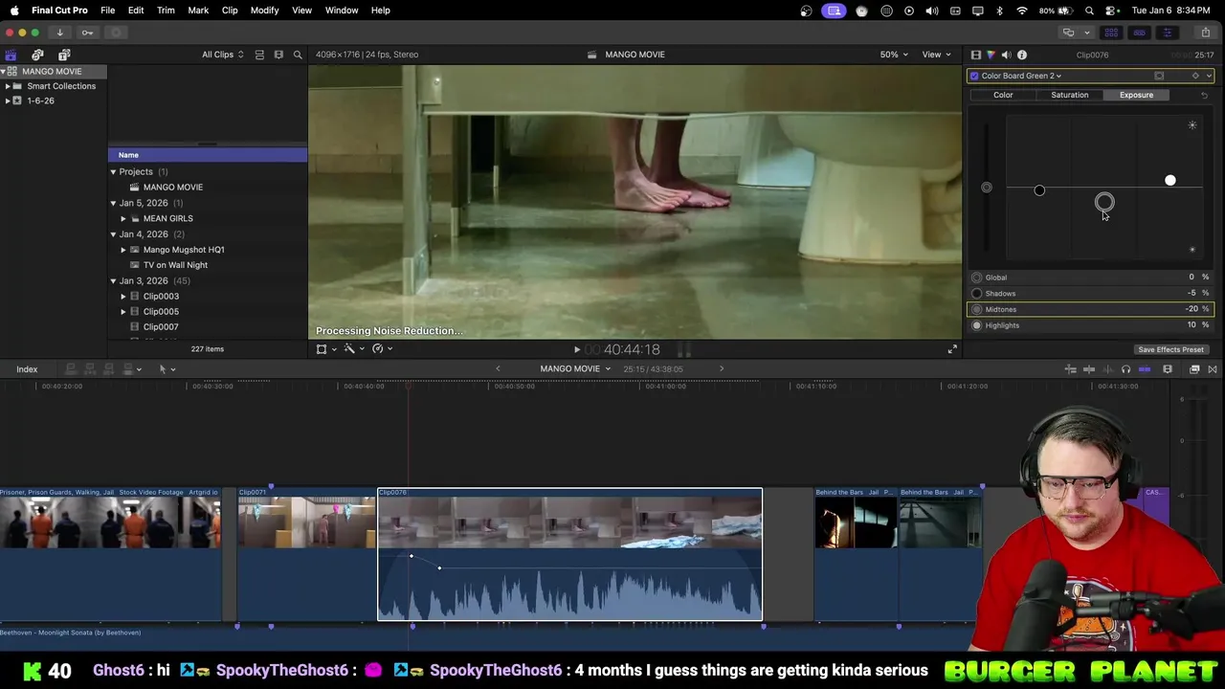The image size is (1225, 689).
Task: Open the Video inspector tab icon
Action: click(x=975, y=55)
